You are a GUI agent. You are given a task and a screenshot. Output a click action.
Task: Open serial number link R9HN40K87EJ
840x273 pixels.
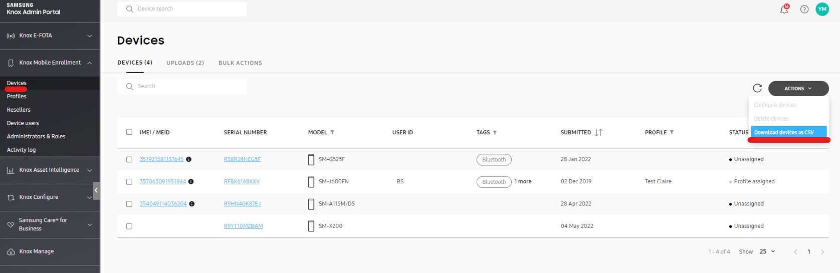242,204
